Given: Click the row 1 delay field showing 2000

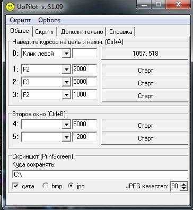Looking at the screenshot, I should (84, 69).
